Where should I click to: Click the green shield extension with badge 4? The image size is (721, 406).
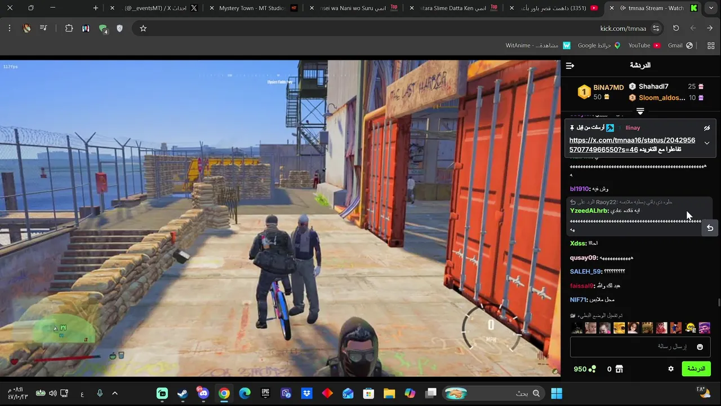point(103,29)
